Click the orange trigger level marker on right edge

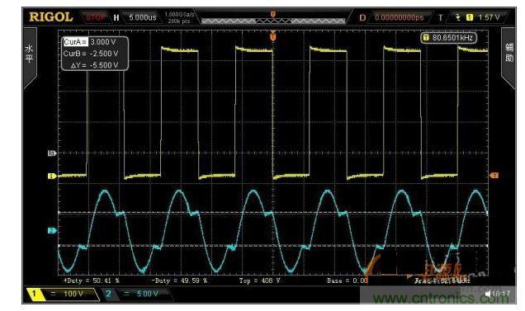tap(494, 176)
